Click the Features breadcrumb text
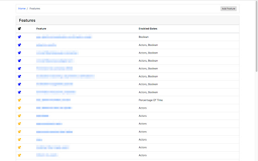This screenshot has height=161, width=258. (35, 8)
